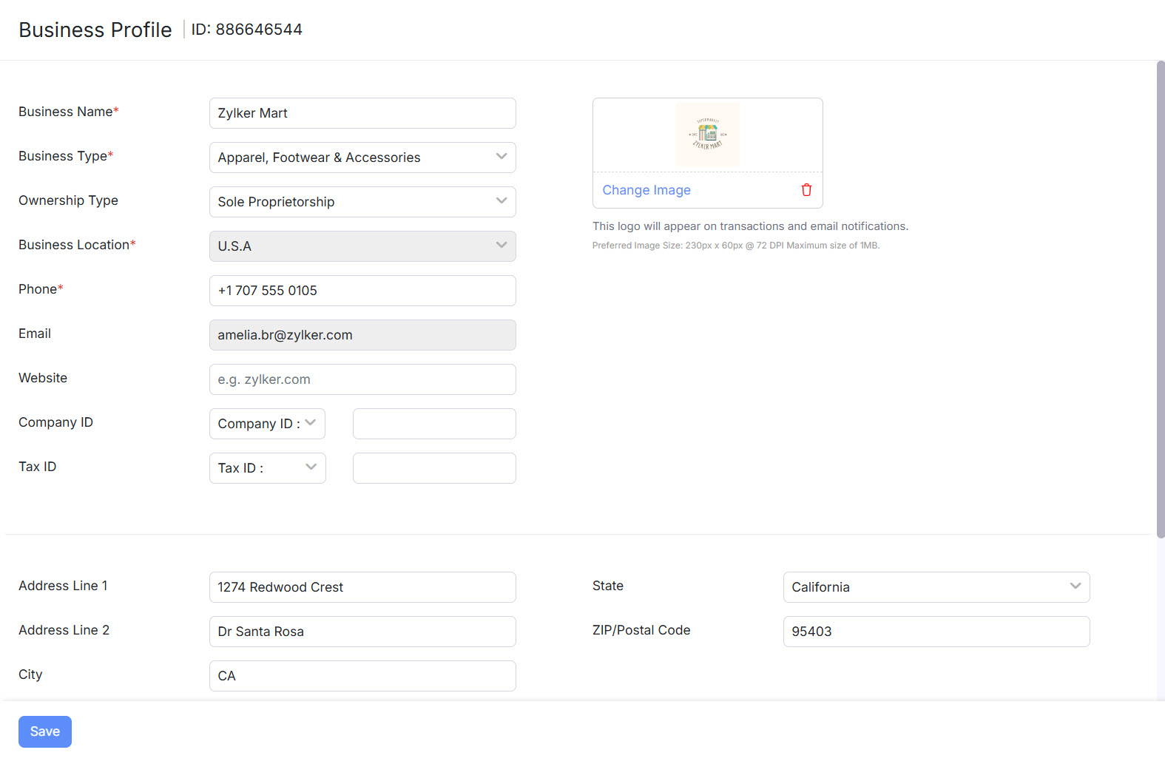Expand the State dropdown showing California
The height and width of the screenshot is (761, 1165).
(936, 587)
